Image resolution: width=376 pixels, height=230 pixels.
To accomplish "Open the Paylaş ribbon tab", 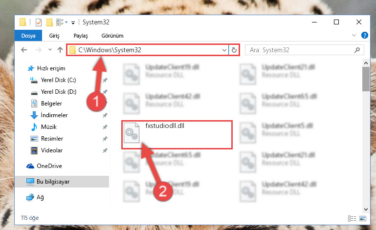I will 81,36.
